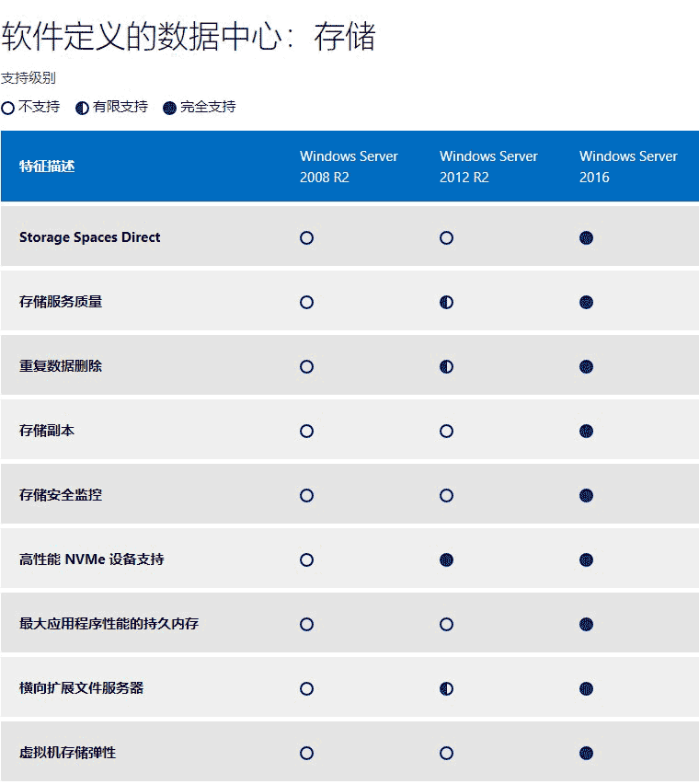Viewport: 699px width, 784px height.
Task: Click 横向扩展文件服务器 limited-support icon for 2012 R2
Action: pos(446,688)
